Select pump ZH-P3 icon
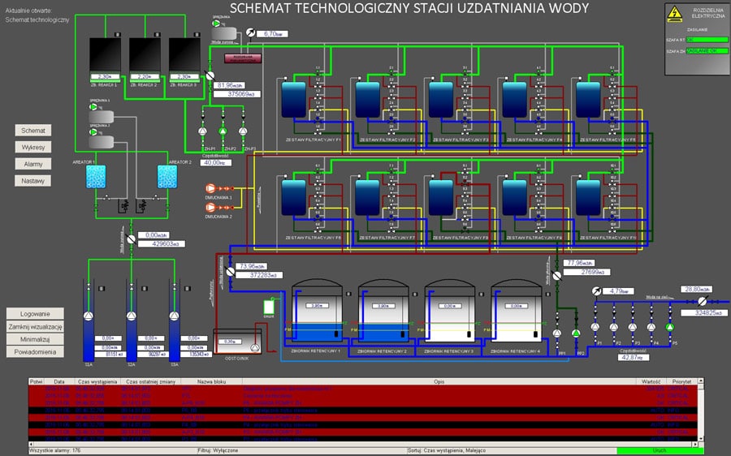The width and height of the screenshot is (731, 456). [243, 131]
